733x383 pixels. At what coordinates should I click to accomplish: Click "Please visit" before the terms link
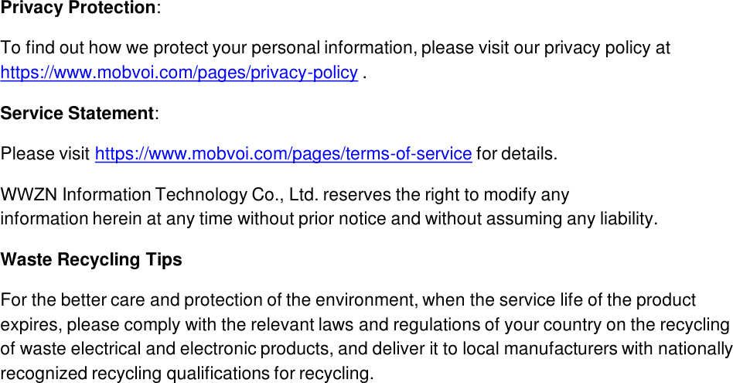pyautogui.click(x=45, y=154)
